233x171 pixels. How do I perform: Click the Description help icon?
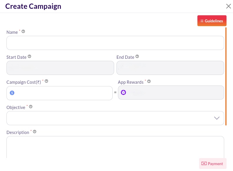pyautogui.click(x=34, y=132)
